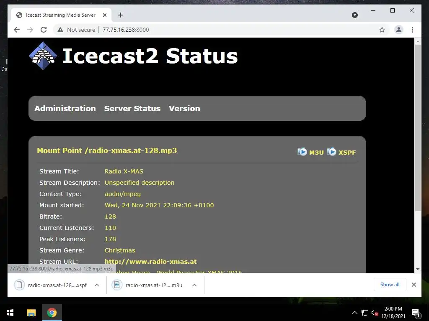Open the M3U playlist link
This screenshot has width=429, height=321.
[316, 153]
